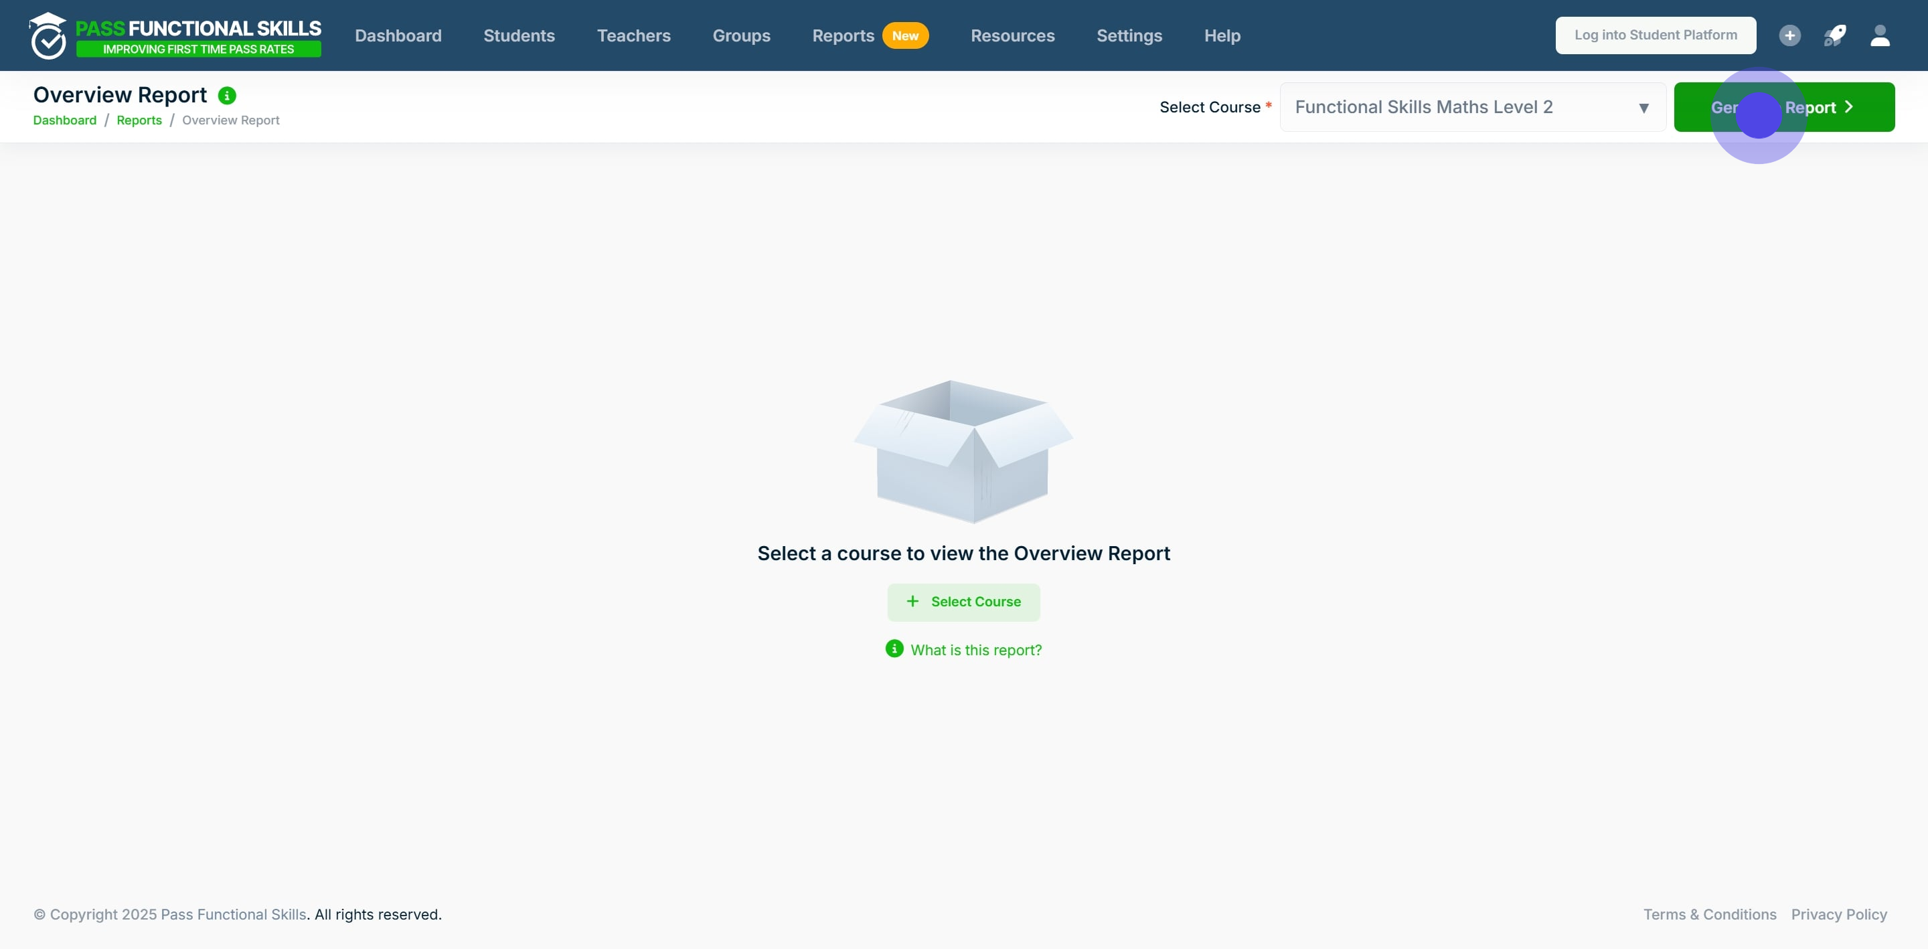Open the Teachers menu item

pos(633,35)
